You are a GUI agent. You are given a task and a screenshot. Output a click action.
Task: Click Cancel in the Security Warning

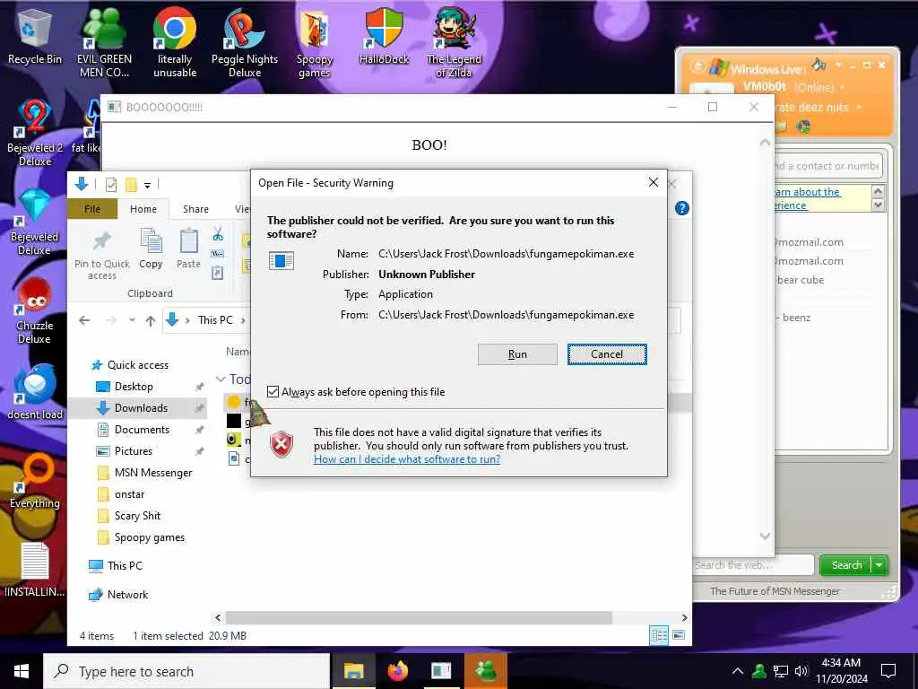click(607, 353)
